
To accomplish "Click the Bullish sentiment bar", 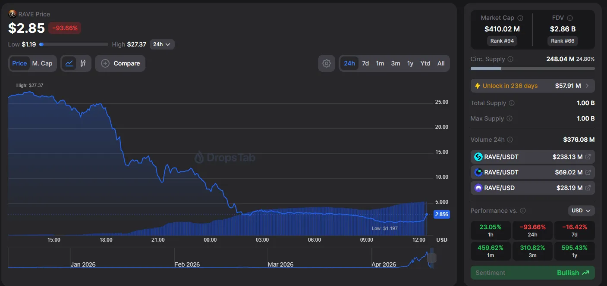I will tap(532, 273).
